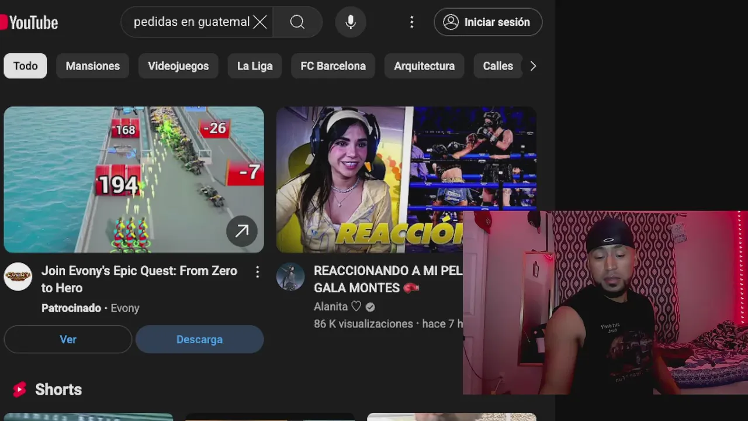Open options menu for the Evony ad

[257, 271]
